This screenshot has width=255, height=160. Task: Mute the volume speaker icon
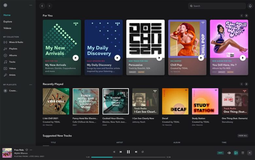[x=229, y=153]
